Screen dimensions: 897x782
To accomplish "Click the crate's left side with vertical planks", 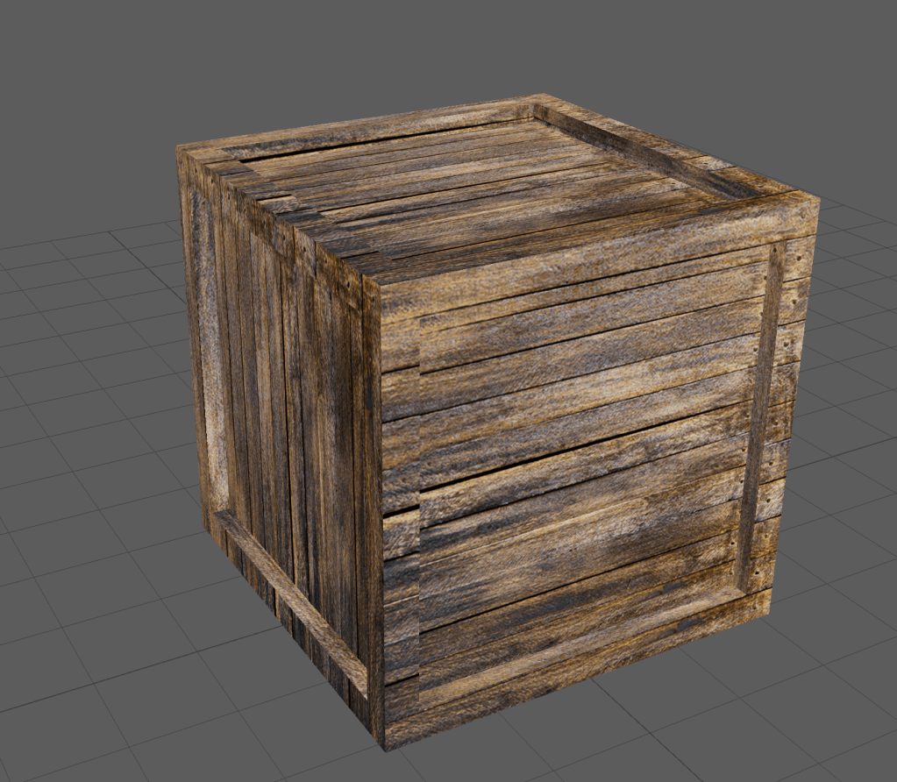I will coord(281,395).
